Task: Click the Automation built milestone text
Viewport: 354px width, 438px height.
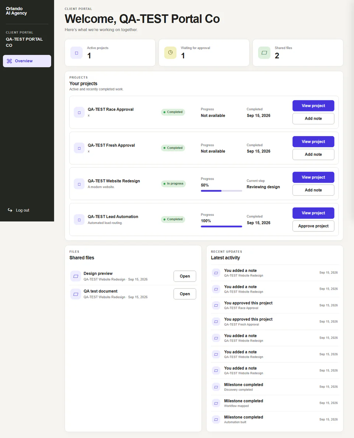Action: (x=235, y=422)
